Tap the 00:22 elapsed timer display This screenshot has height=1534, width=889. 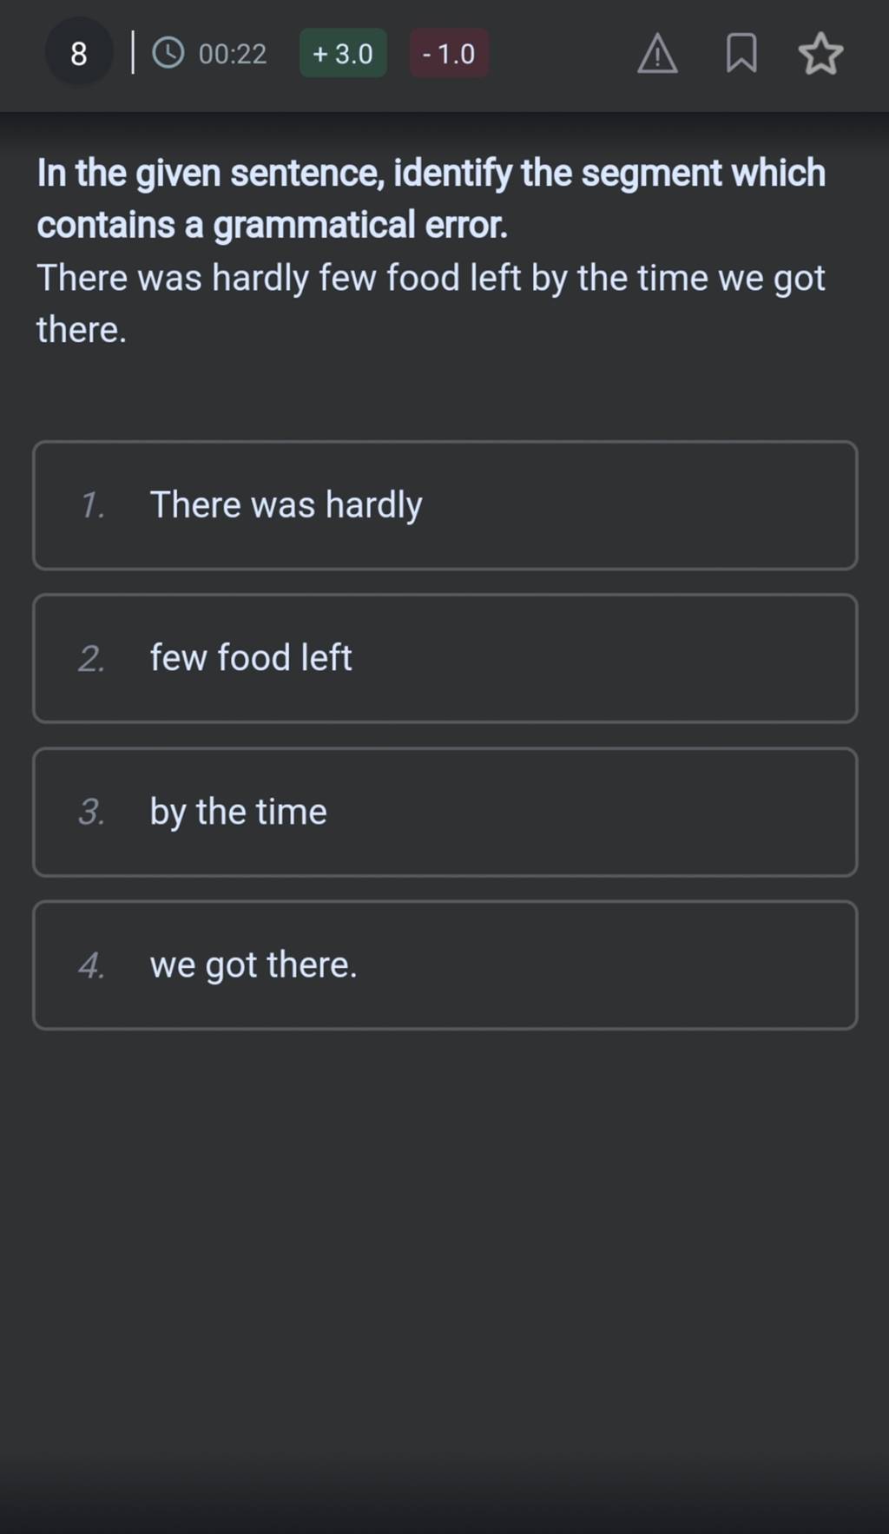click(x=233, y=54)
